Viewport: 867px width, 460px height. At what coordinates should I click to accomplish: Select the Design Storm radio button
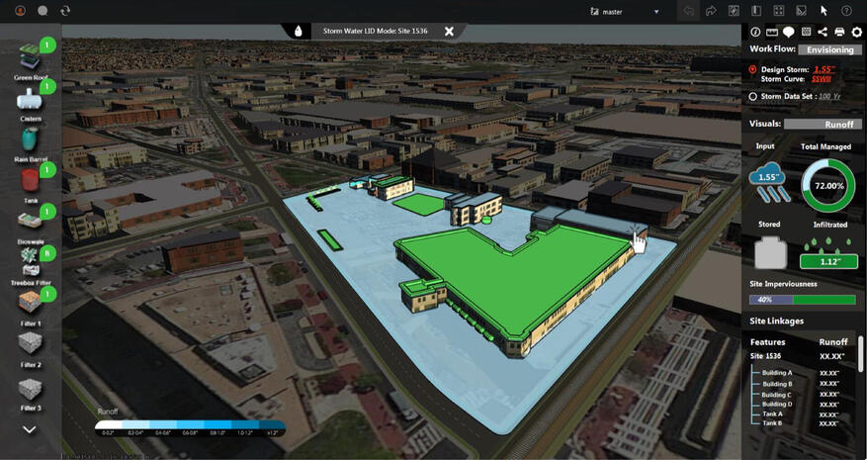(x=753, y=70)
